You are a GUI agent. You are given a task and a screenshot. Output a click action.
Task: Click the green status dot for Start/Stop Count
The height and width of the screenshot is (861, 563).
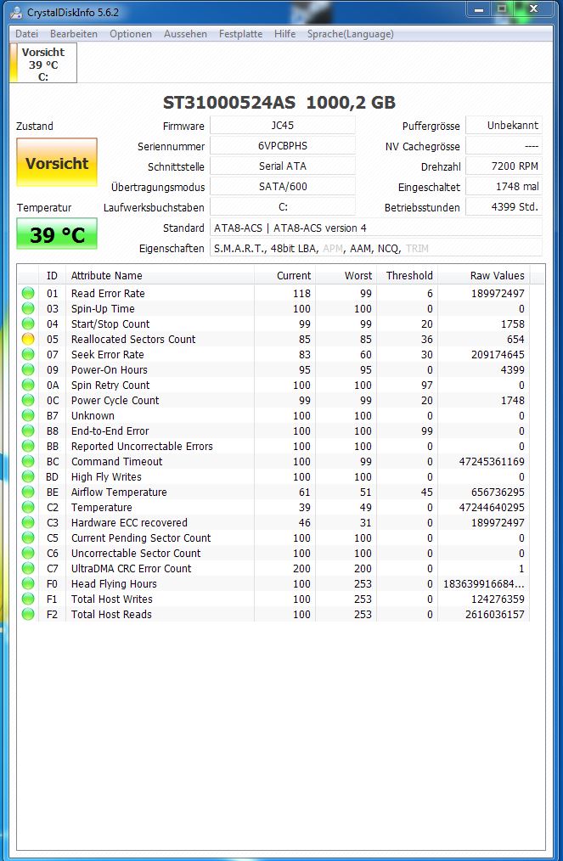tap(28, 324)
